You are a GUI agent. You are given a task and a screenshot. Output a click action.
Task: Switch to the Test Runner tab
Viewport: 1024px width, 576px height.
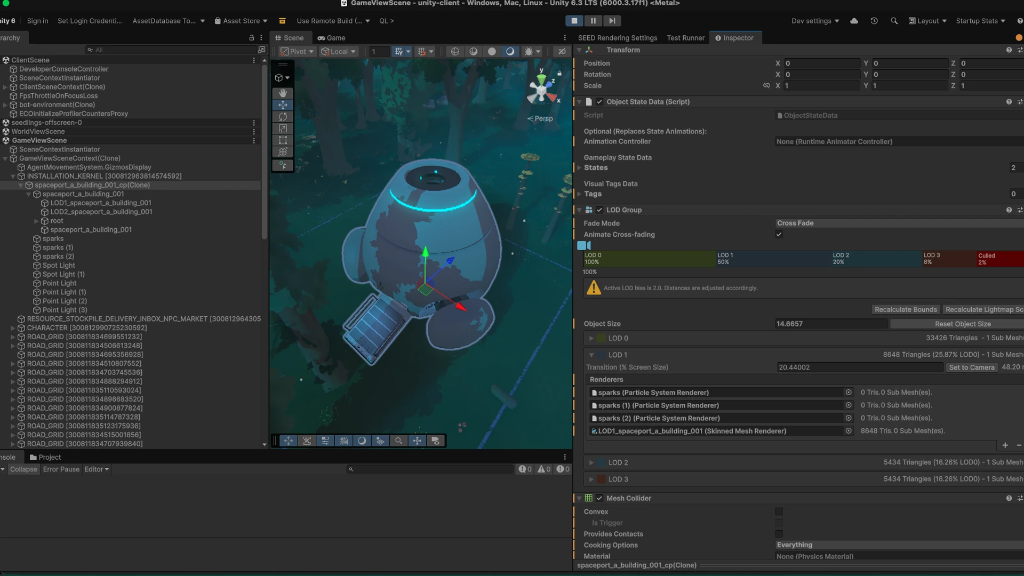point(685,38)
